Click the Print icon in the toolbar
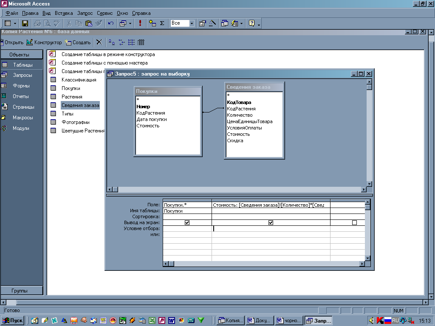Image resolution: width=435 pixels, height=326 pixels. [x=37, y=23]
